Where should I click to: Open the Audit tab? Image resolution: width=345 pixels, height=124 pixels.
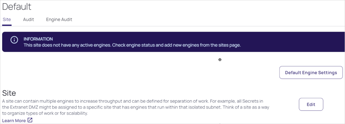[29, 20]
